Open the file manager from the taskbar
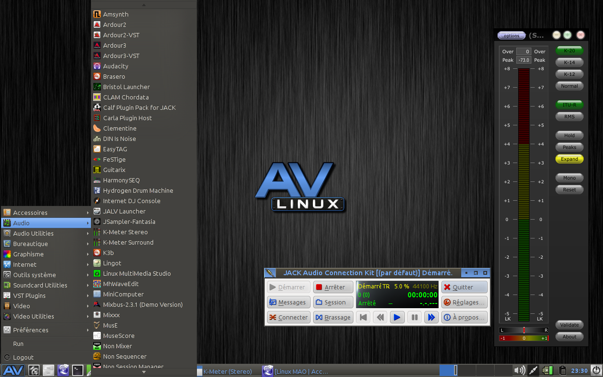603x377 pixels. point(49,370)
